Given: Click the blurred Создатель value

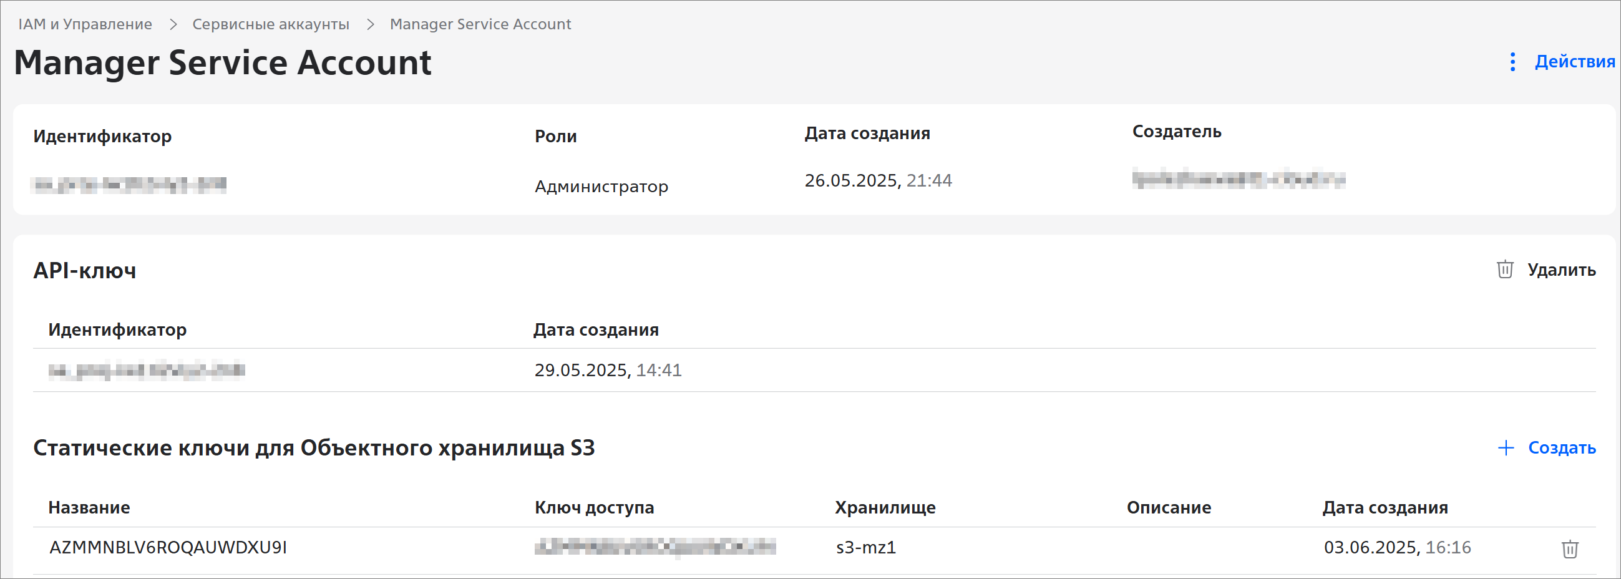Looking at the screenshot, I should click(1238, 179).
